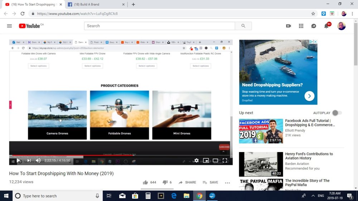Enter full screen mode

225,161
